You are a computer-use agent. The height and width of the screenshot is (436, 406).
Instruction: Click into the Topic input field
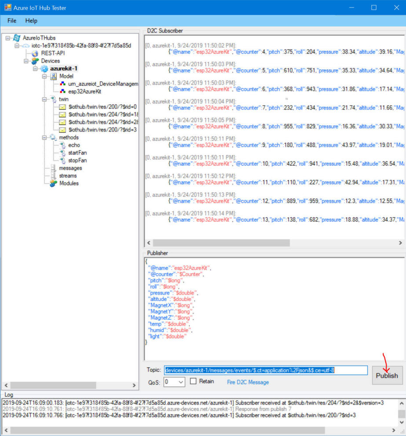(x=266, y=370)
